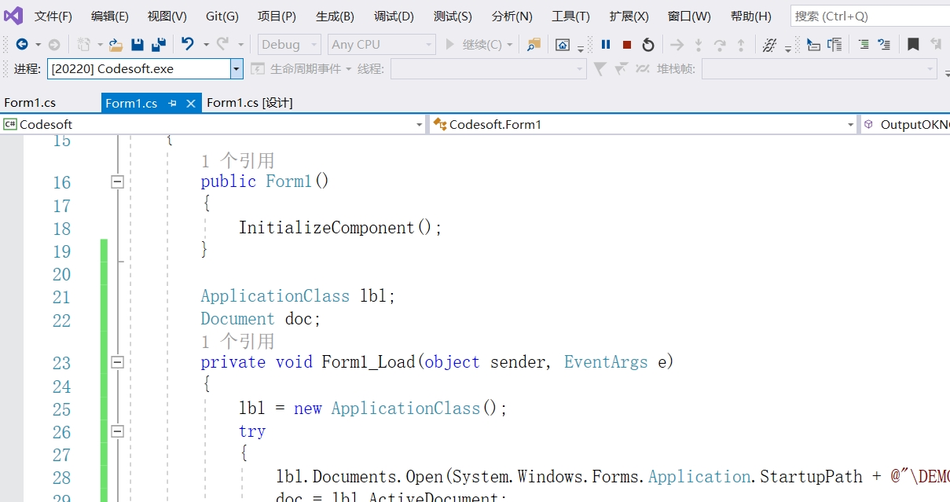
Task: Open the navigate backward history dropdown
Action: 38,45
